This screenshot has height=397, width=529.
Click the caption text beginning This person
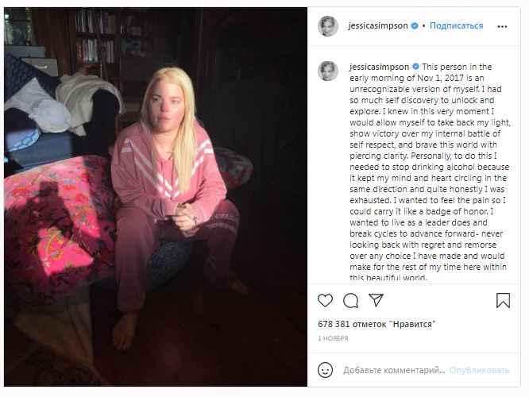(431, 172)
